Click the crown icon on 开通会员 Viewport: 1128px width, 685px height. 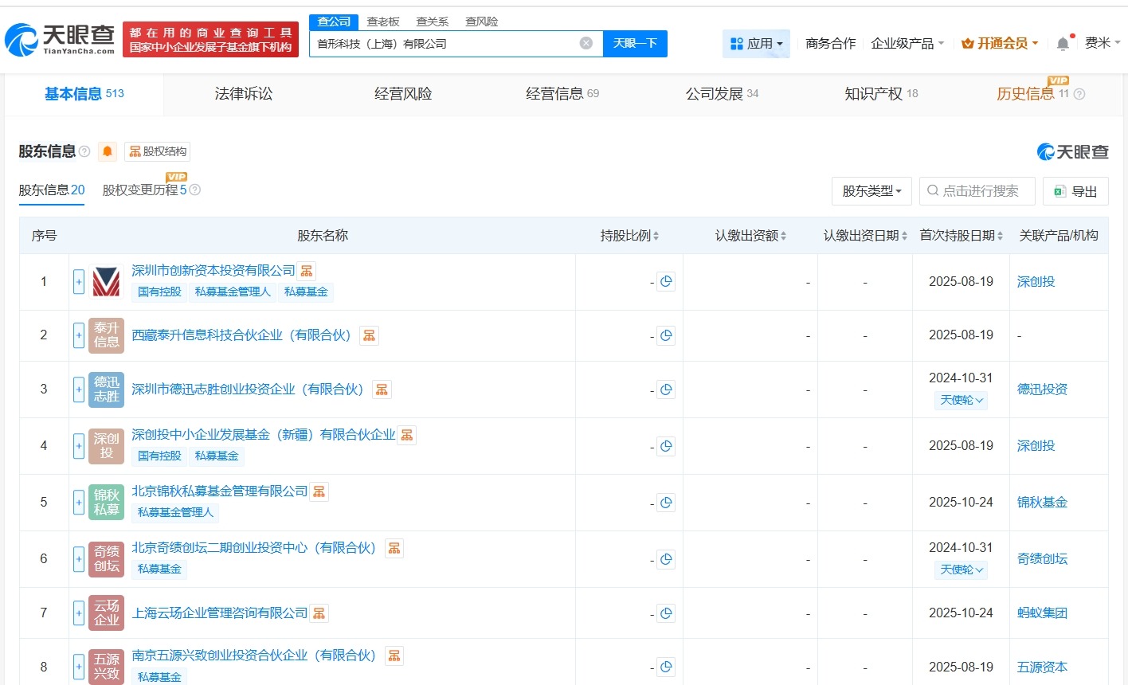click(969, 44)
